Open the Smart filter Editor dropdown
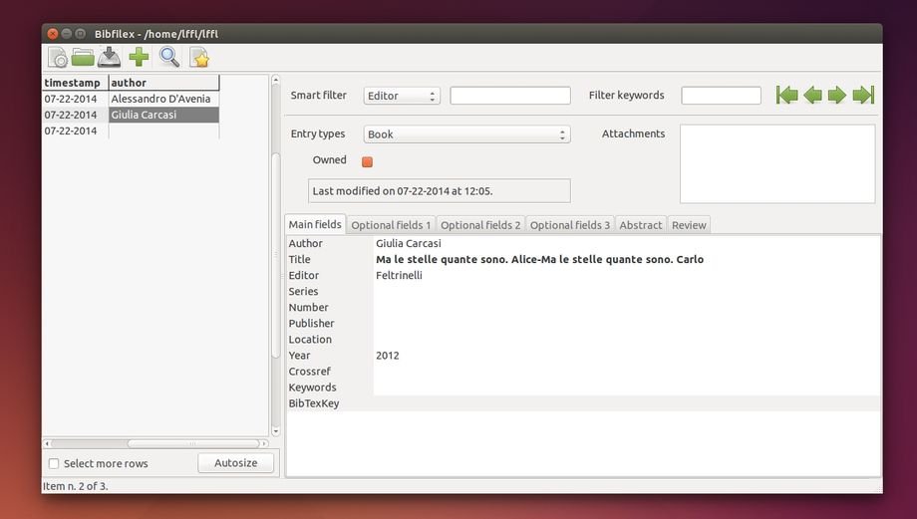Viewport: 917px width, 519px height. point(402,96)
